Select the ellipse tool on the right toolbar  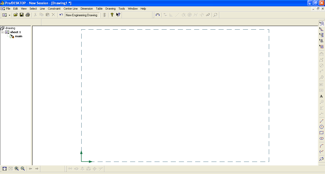pos(321,139)
